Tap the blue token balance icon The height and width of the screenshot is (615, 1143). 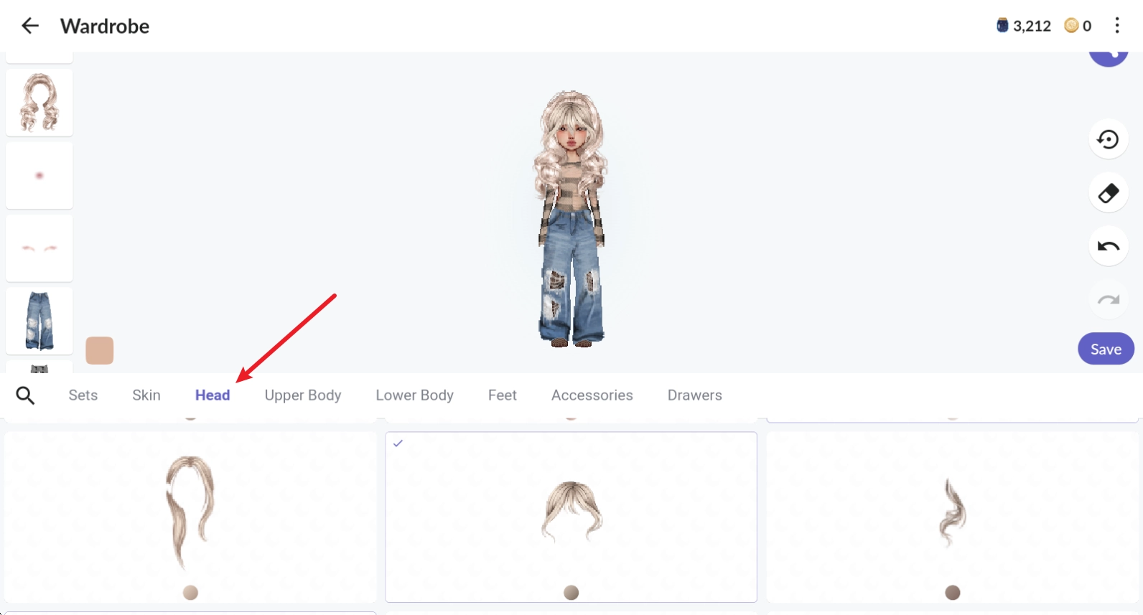point(1002,26)
